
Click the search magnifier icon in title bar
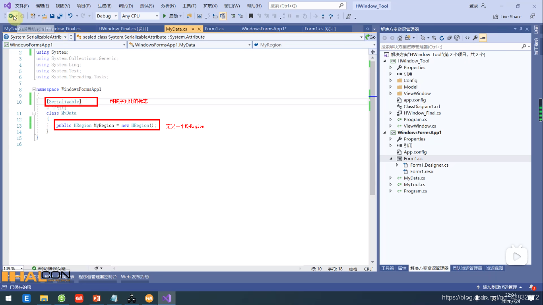[341, 6]
